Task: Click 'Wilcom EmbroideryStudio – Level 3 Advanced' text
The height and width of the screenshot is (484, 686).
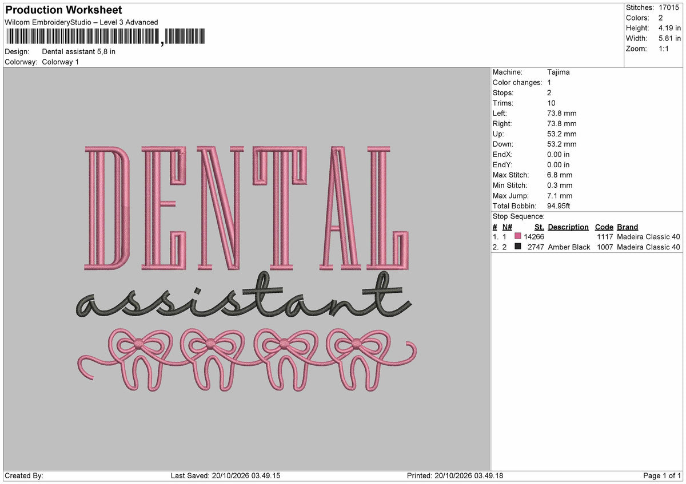Action: click(81, 22)
